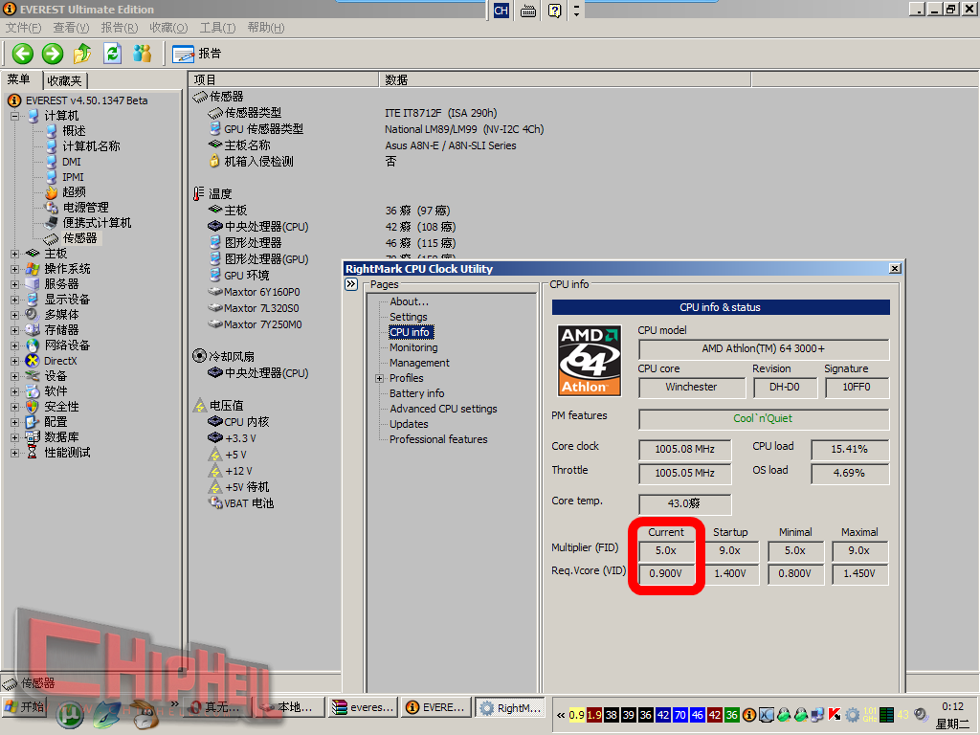This screenshot has height=735, width=980.
Task: Open the 报告(R) menu
Action: 120,28
